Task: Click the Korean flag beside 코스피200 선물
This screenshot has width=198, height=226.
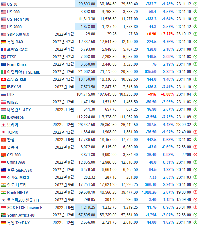Action: pos(3,200)
